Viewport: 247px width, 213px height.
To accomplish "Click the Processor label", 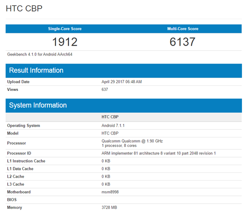I will (x=16, y=143).
